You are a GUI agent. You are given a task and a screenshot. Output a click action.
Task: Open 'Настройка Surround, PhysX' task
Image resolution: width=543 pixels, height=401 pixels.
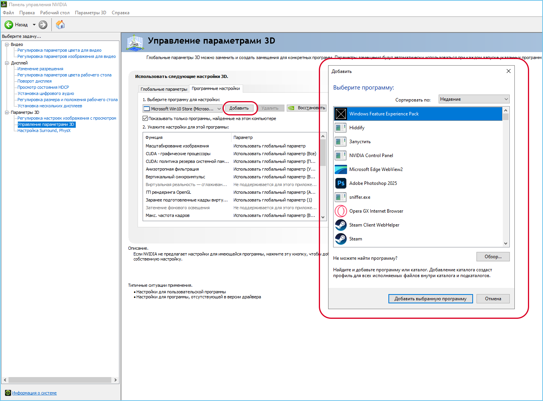44,130
